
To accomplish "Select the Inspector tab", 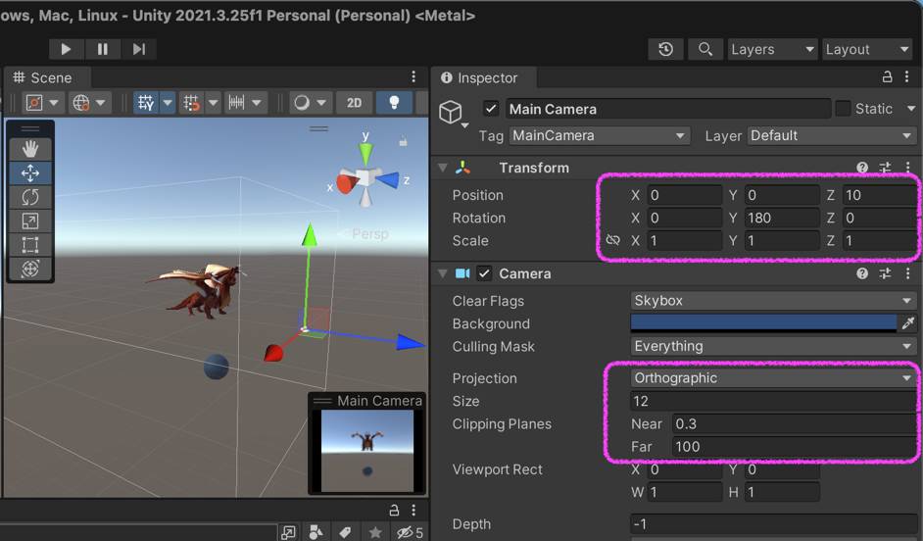I will tap(479, 77).
